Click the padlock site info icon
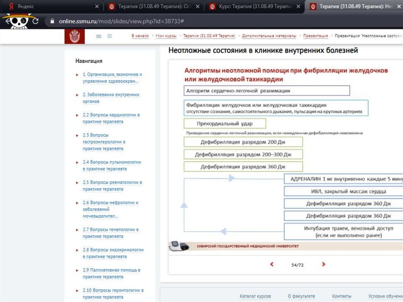 click(x=52, y=21)
